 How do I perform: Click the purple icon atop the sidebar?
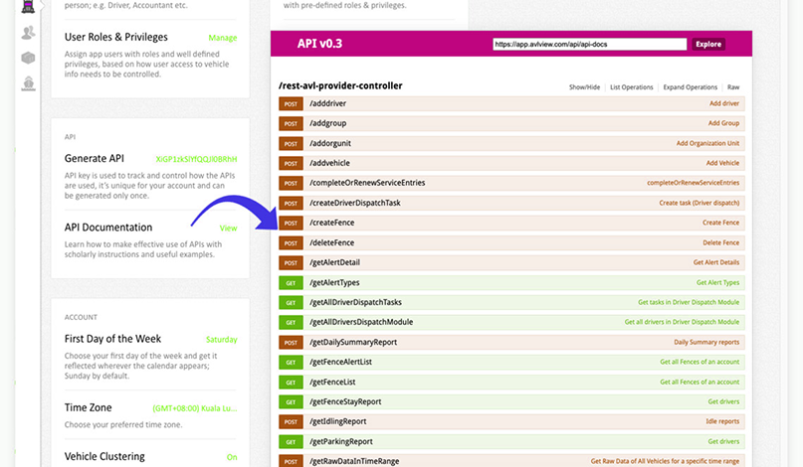[28, 6]
